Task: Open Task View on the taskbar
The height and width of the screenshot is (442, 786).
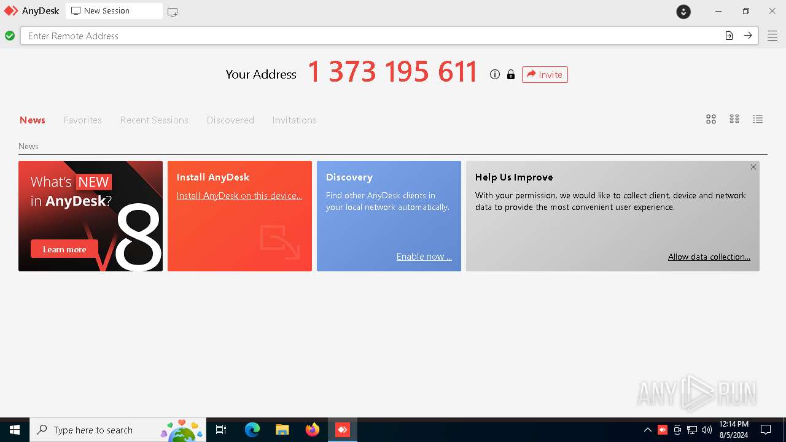Action: (x=222, y=430)
